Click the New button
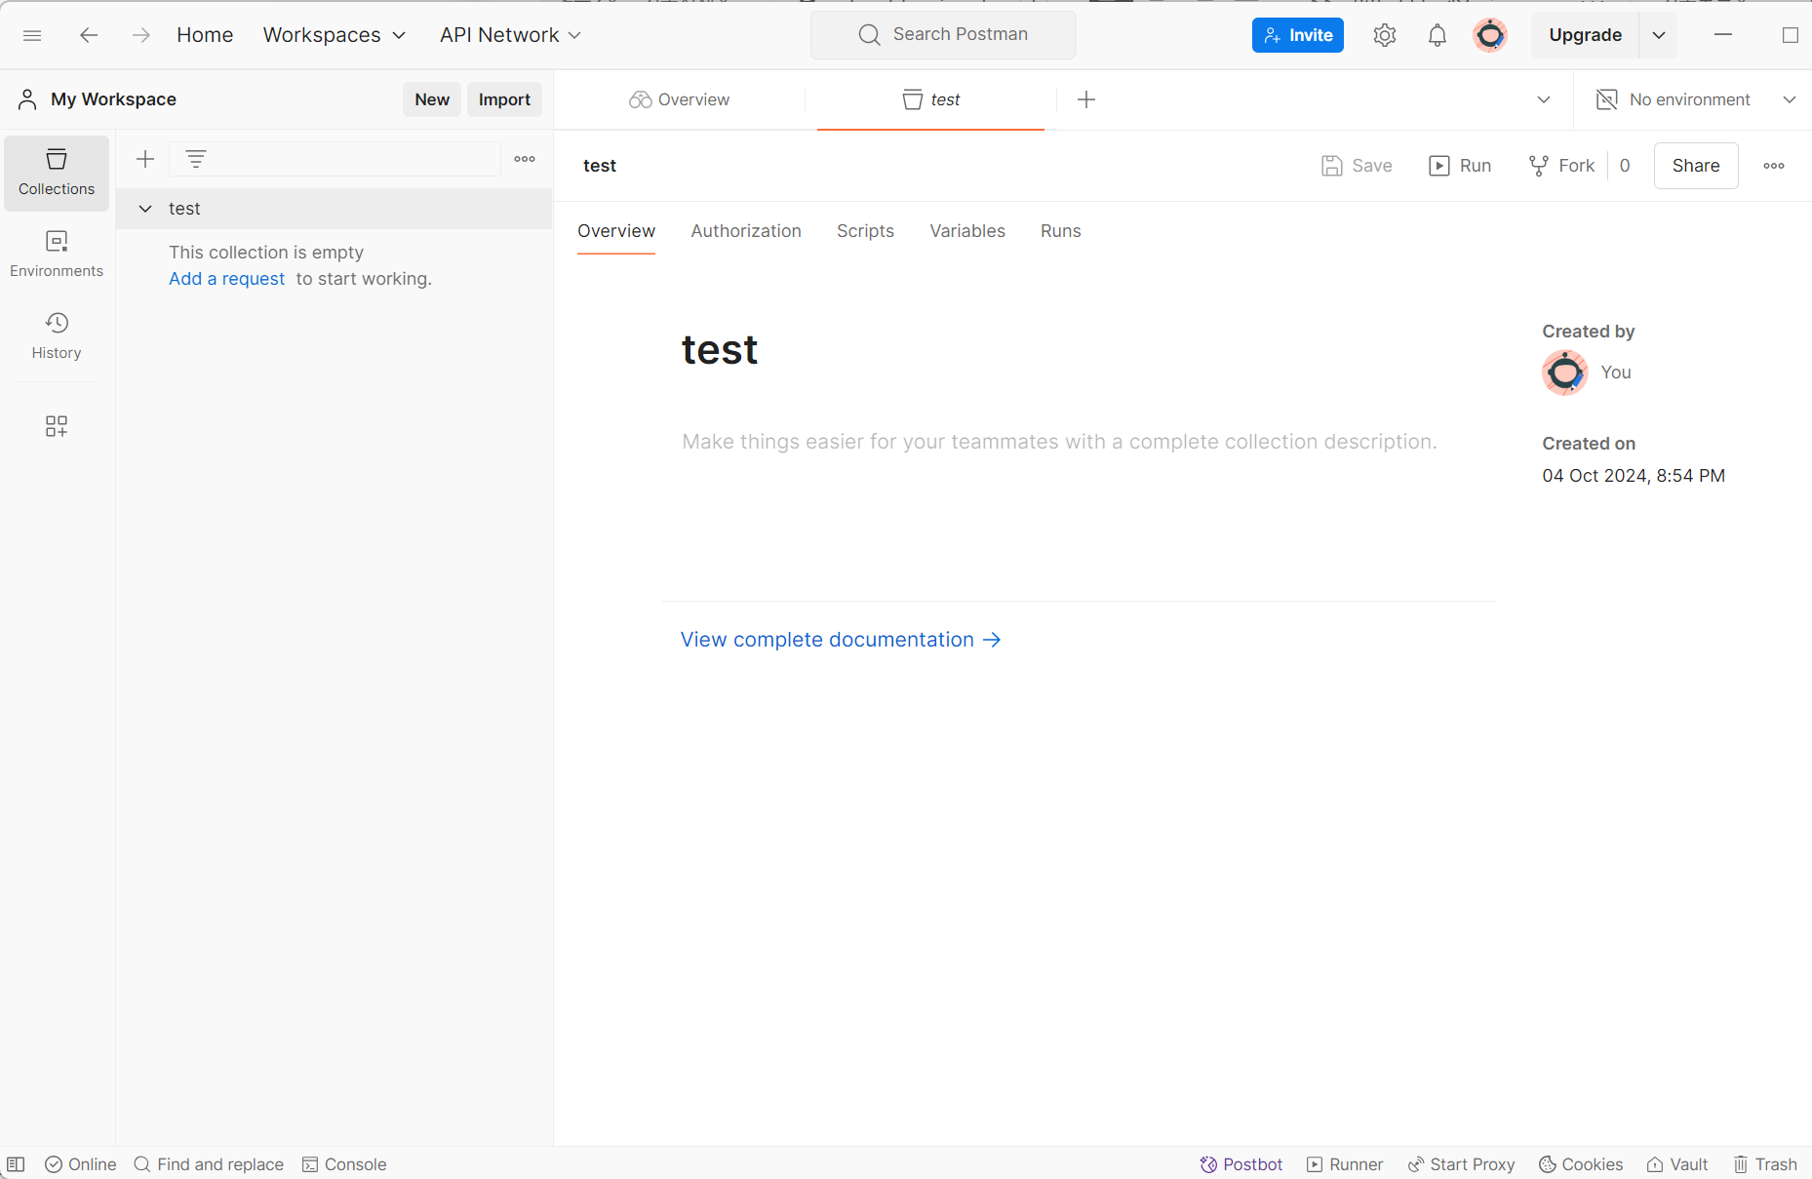 point(432,99)
